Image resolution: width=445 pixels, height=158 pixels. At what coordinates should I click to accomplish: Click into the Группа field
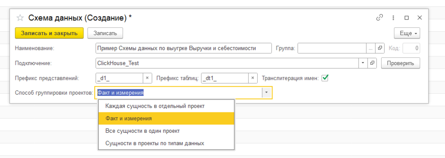tap(332, 48)
